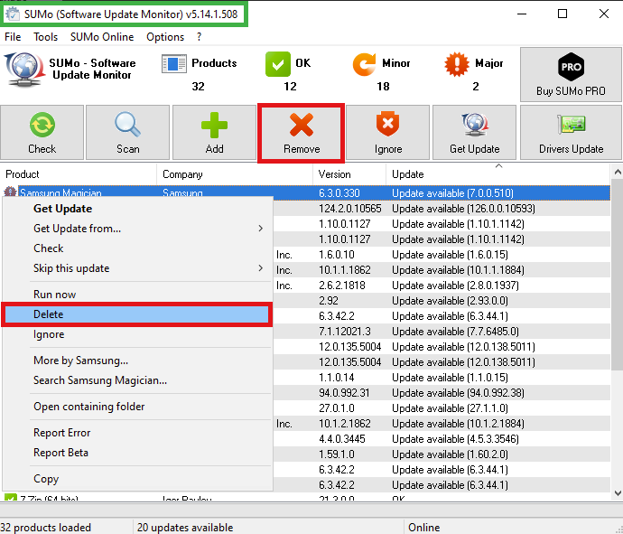Image resolution: width=623 pixels, height=534 pixels.
Task: Click the SUMo globe logo
Action: (24, 70)
